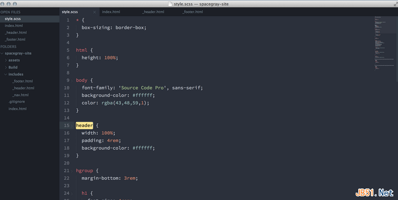Open .gitignore in the sidebar
The image size is (398, 200).
pyautogui.click(x=17, y=102)
